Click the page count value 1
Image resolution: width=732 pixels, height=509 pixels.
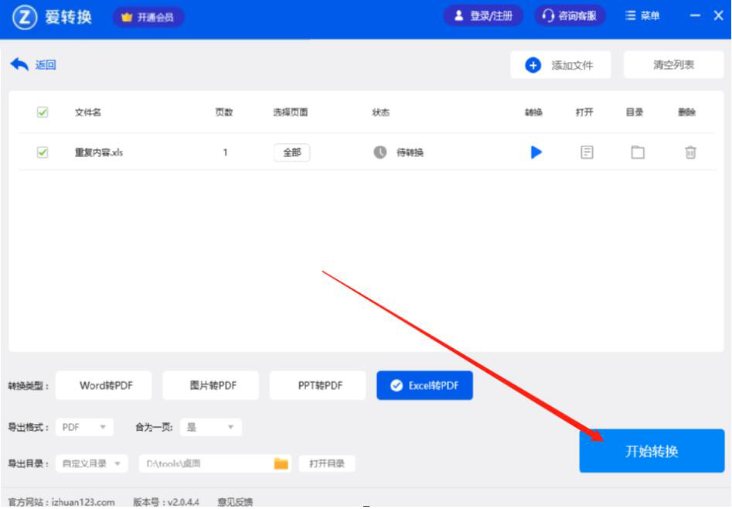click(225, 152)
